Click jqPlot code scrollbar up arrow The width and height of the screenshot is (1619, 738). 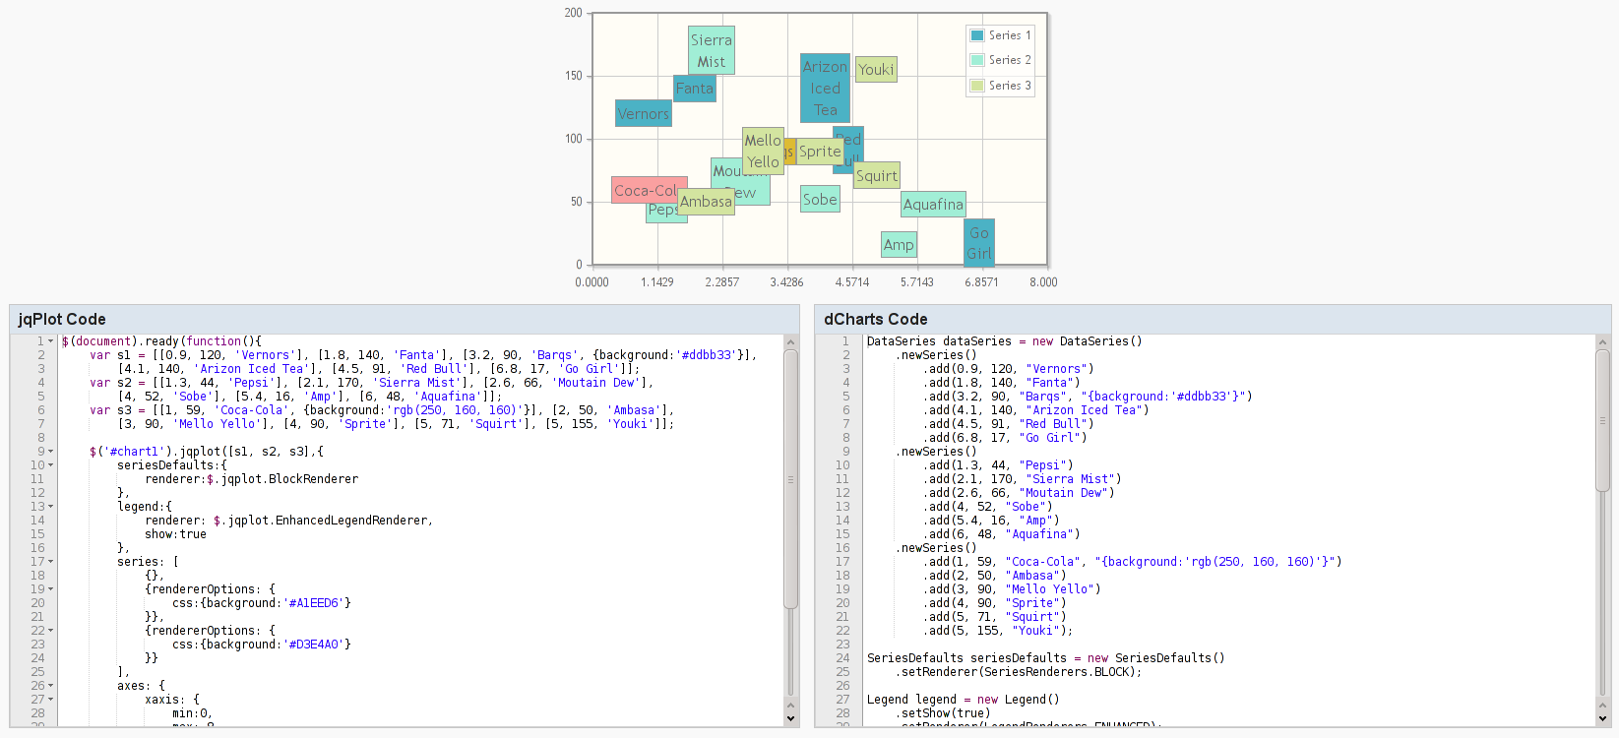click(x=790, y=342)
